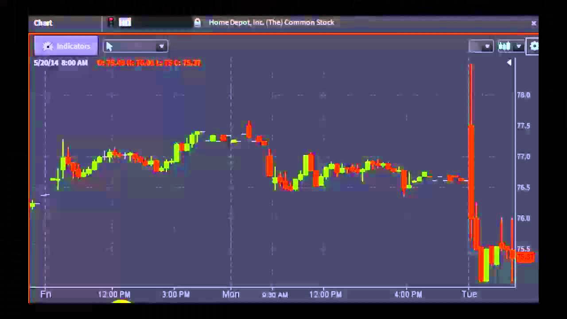Click the candlestick chart type icon

505,46
